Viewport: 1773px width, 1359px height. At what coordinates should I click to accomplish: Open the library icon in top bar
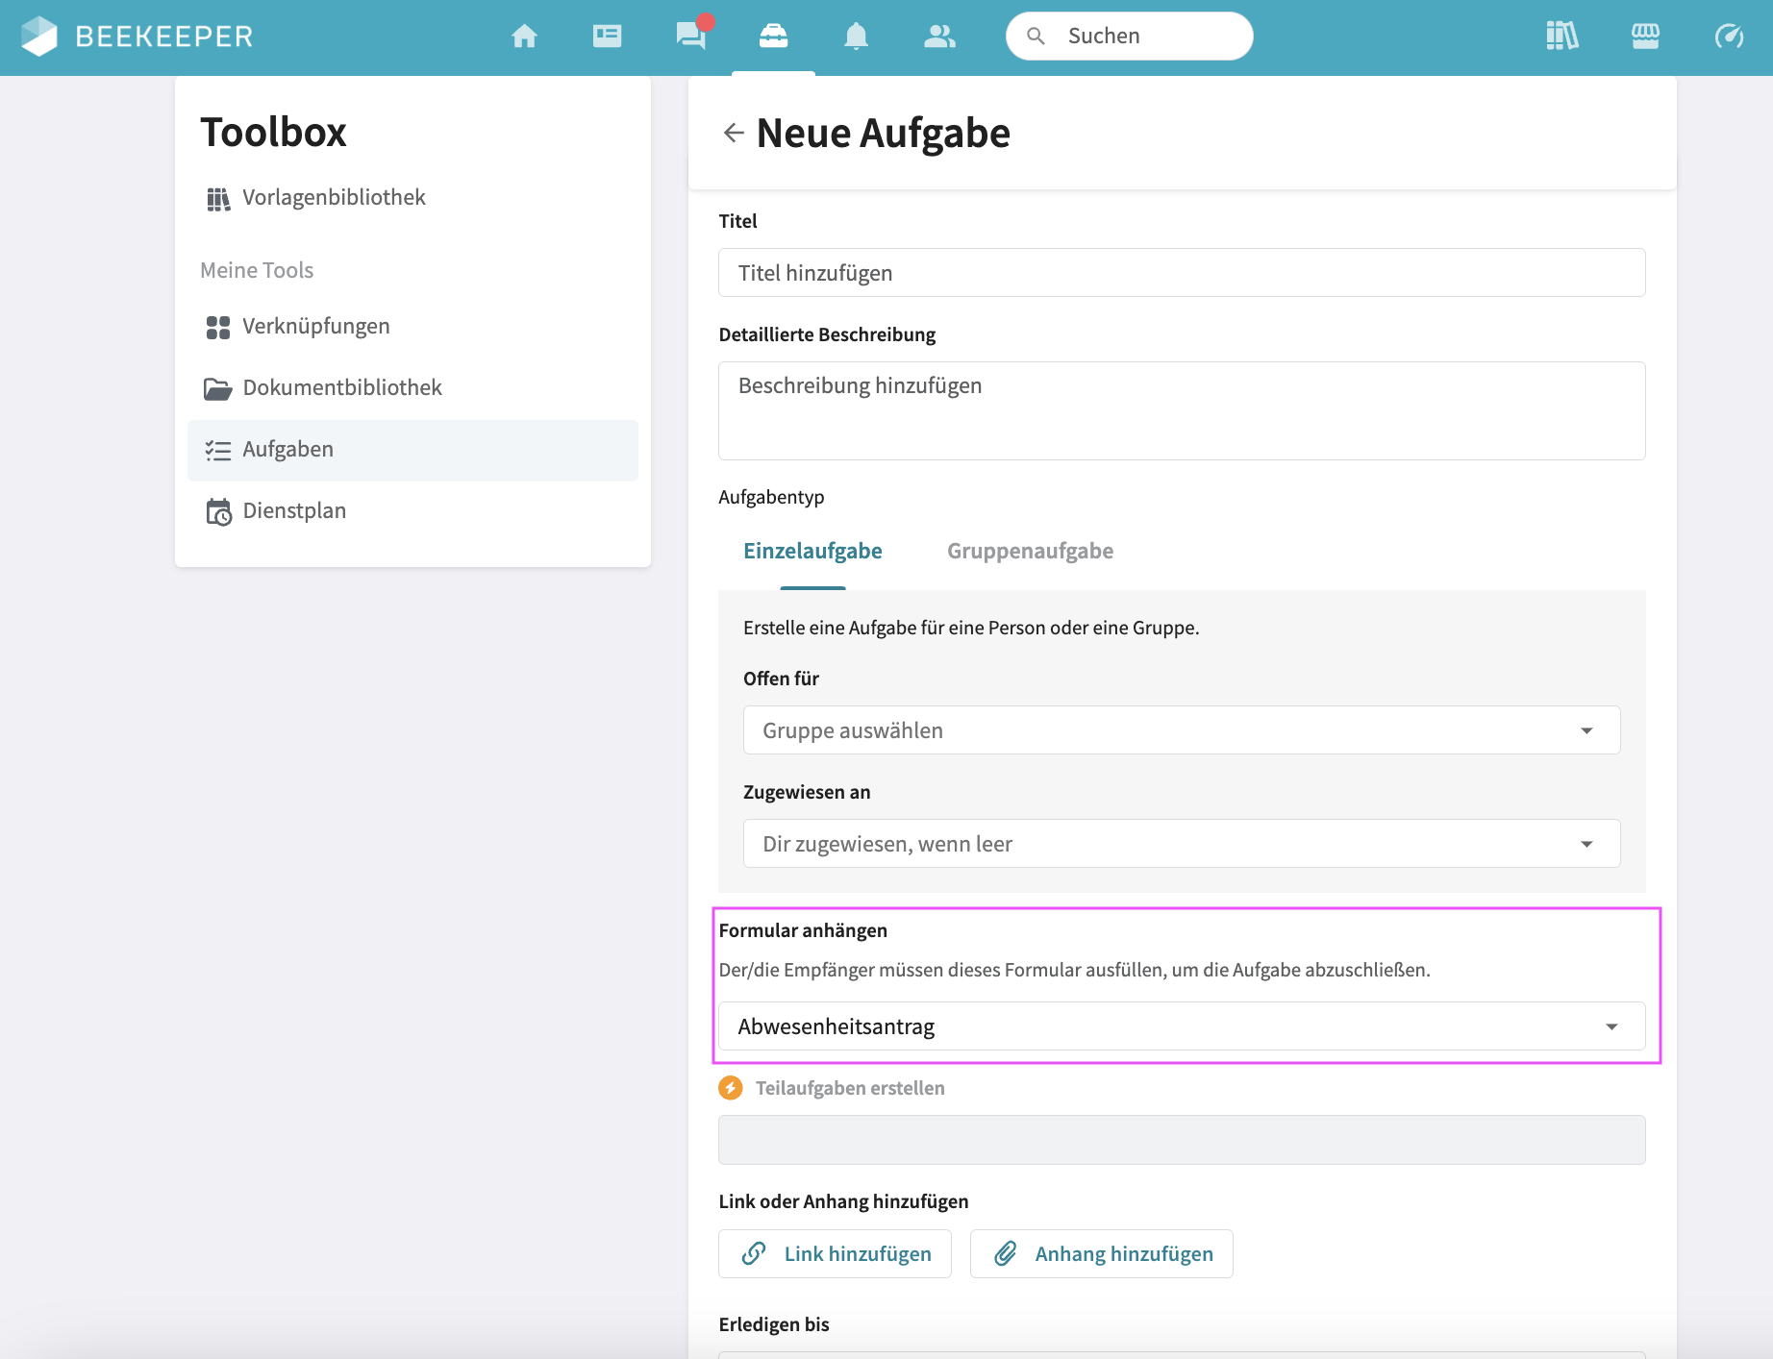(1561, 37)
